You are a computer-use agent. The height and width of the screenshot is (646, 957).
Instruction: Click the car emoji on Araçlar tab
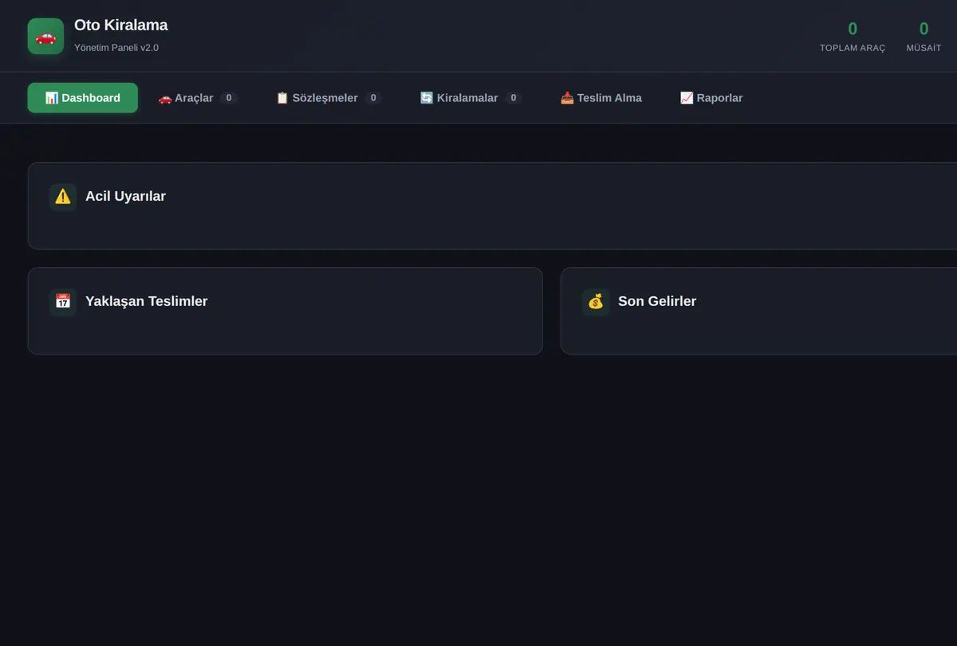[x=165, y=98]
